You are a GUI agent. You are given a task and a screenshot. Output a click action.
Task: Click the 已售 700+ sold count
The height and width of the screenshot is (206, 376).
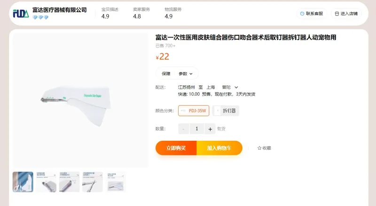pyautogui.click(x=165, y=46)
